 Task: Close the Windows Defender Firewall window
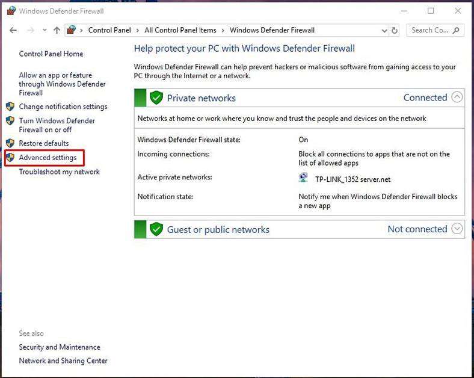click(x=458, y=11)
